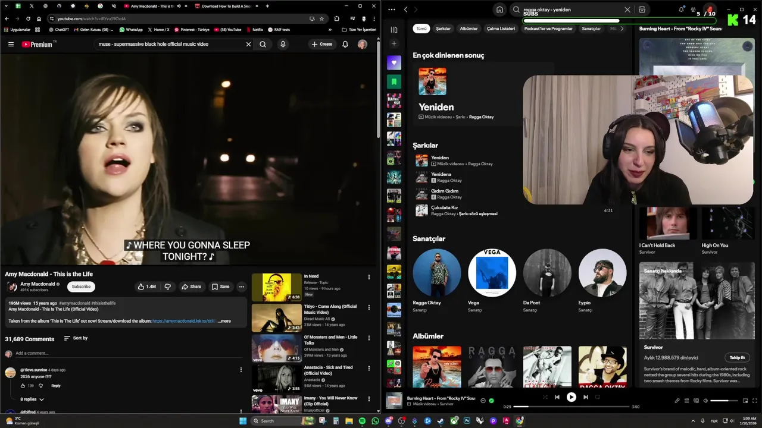Open Spotify lyrics microphone icon

(677, 401)
